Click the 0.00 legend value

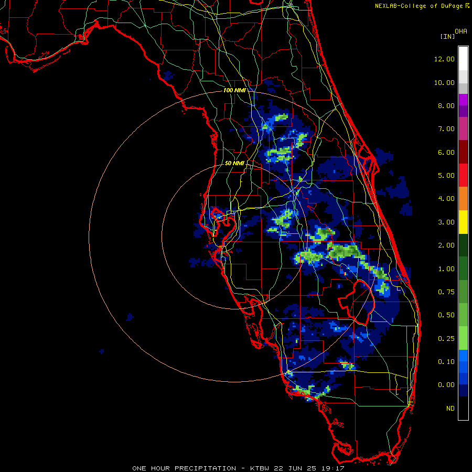point(446,385)
